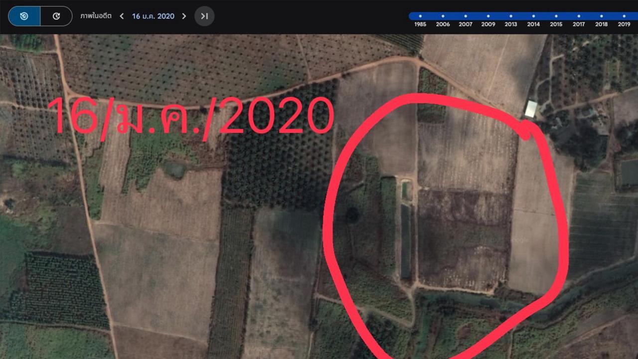Select the historical imagery mode icon
The height and width of the screenshot is (359, 638).
(x=24, y=16)
